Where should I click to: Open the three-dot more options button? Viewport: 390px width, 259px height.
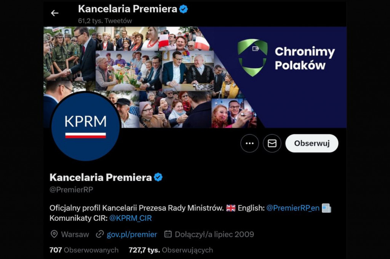pyautogui.click(x=249, y=144)
